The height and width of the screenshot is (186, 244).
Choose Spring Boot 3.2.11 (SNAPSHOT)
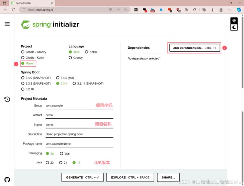coord(88,83)
